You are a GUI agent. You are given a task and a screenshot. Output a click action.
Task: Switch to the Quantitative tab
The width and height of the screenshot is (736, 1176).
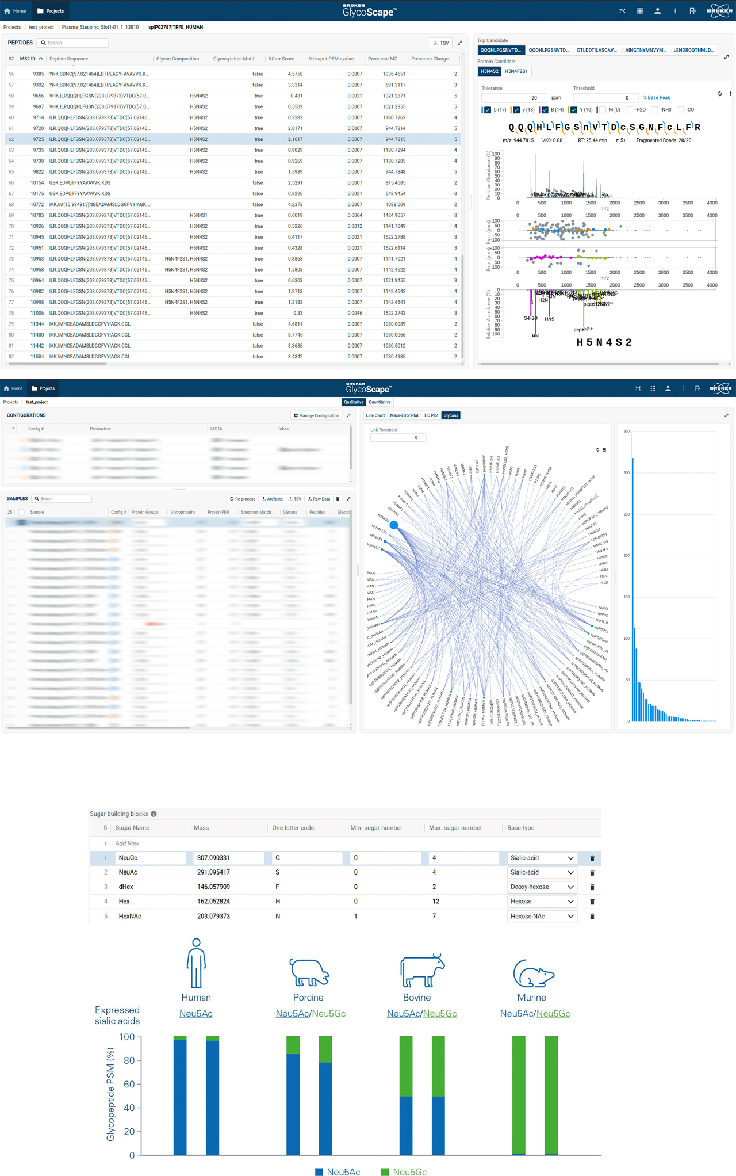pyautogui.click(x=379, y=402)
